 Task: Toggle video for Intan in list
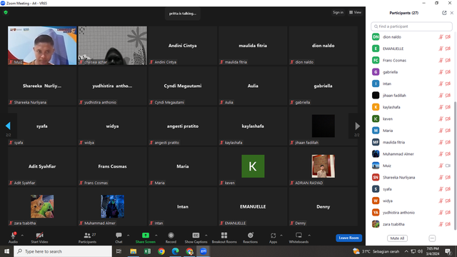click(448, 84)
